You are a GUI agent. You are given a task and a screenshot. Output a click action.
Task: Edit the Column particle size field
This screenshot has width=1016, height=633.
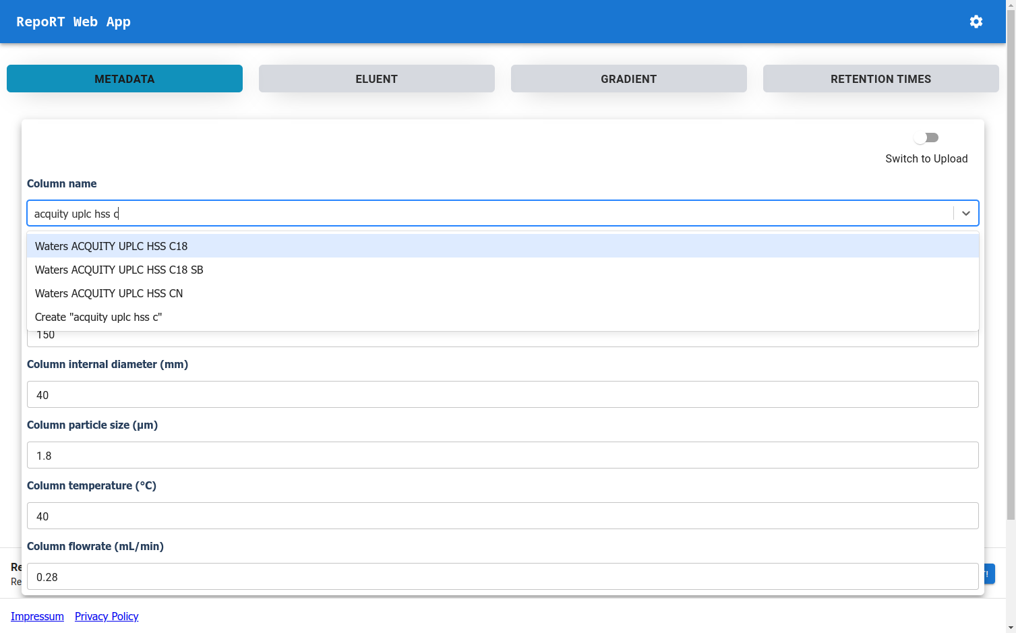point(503,455)
